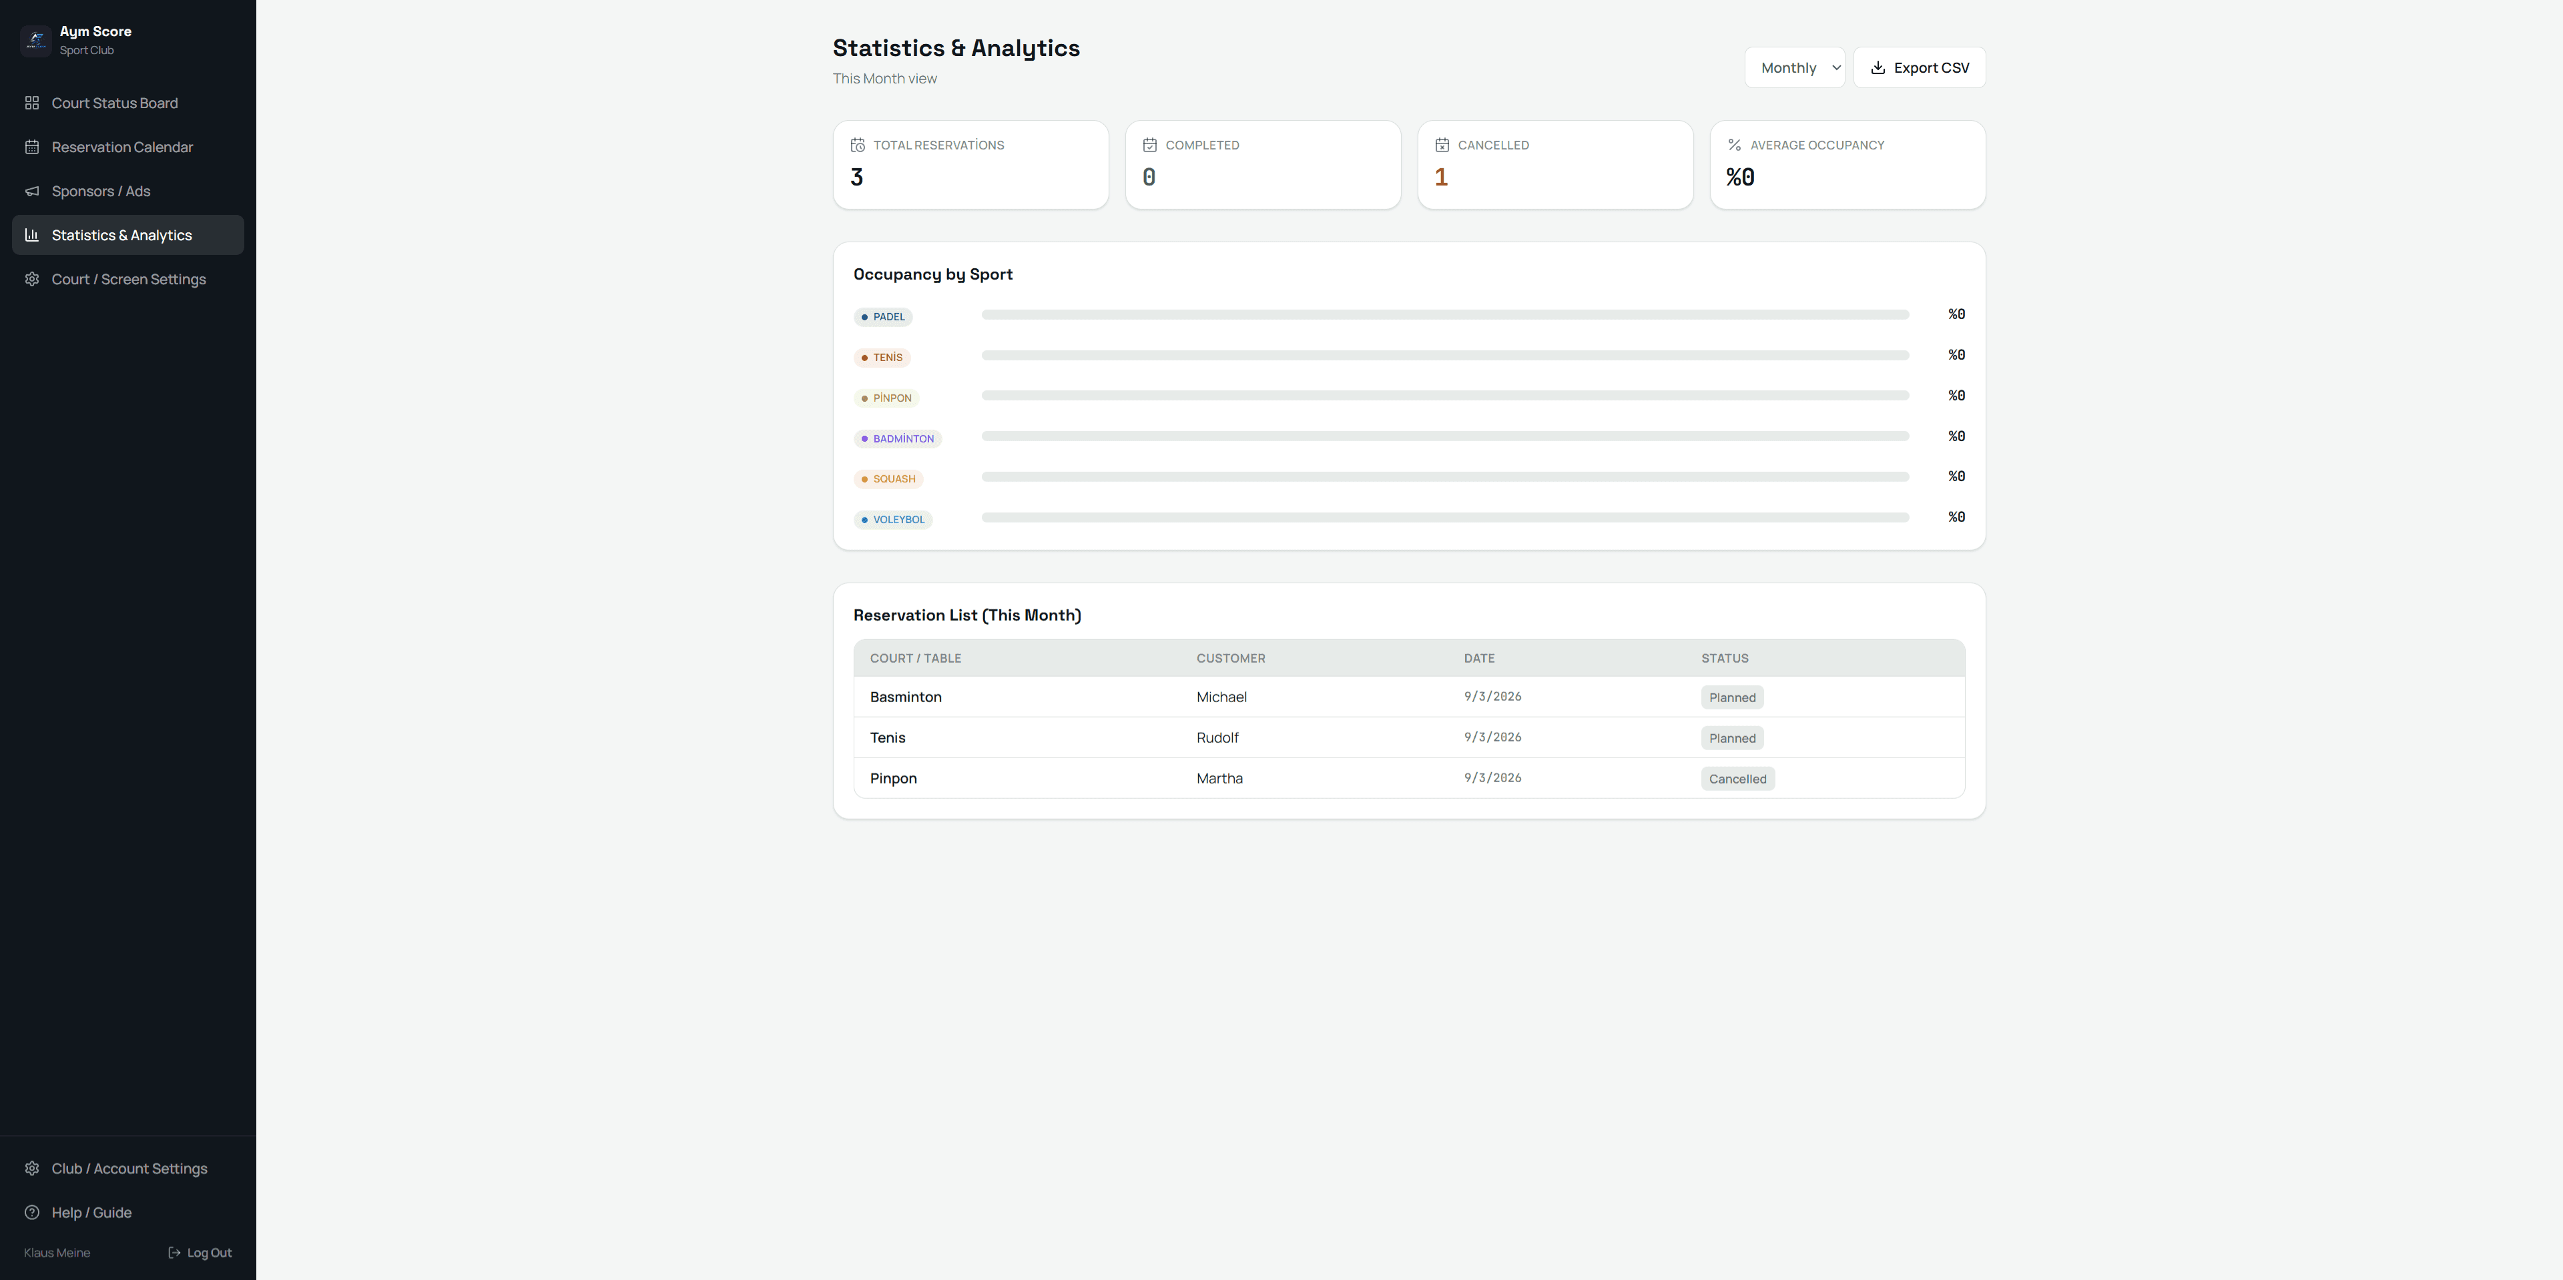
Task: Click the VOLEYBOL occupancy progress bar
Action: 1444,517
